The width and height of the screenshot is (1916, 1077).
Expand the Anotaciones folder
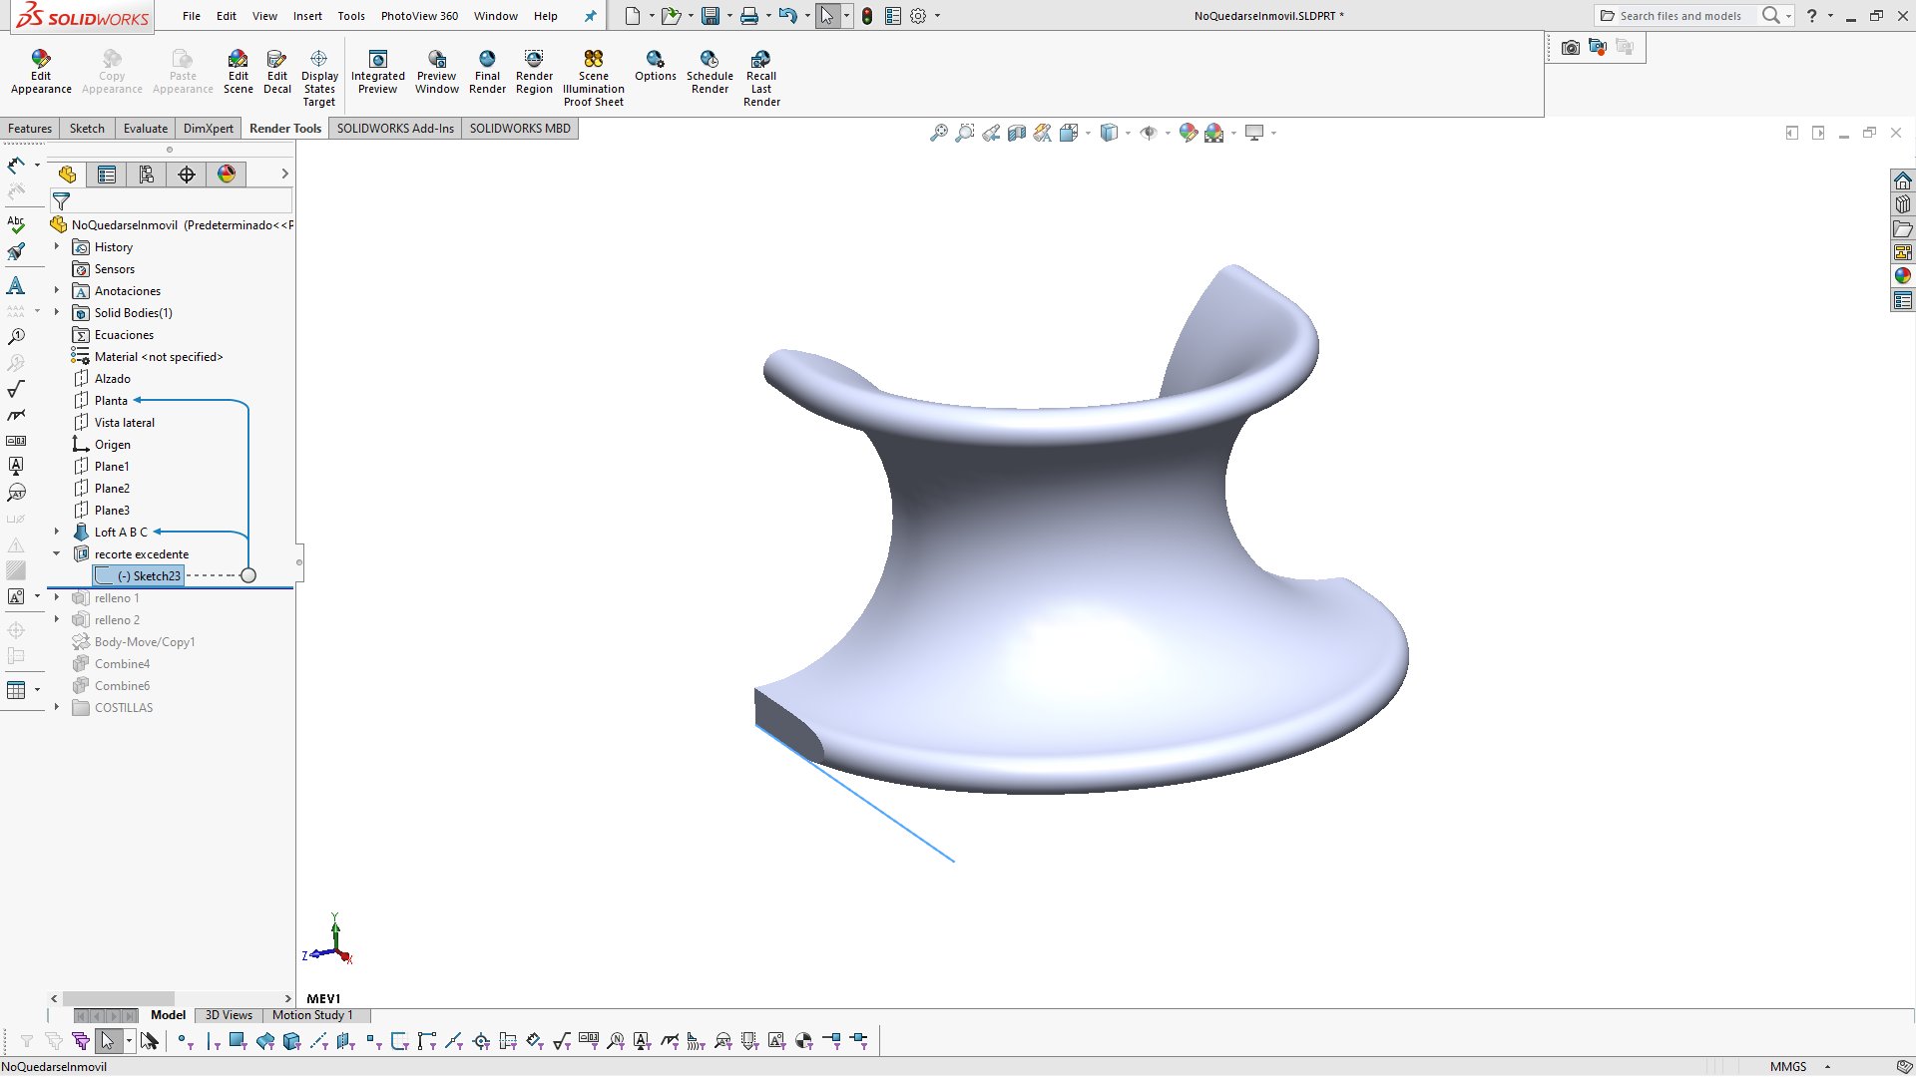57,290
